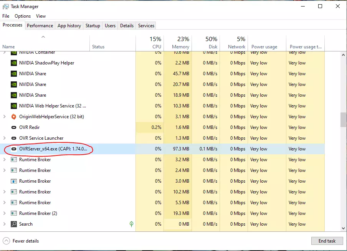347x251 pixels.
Task: Sort processes by Network column
Action: (234, 43)
